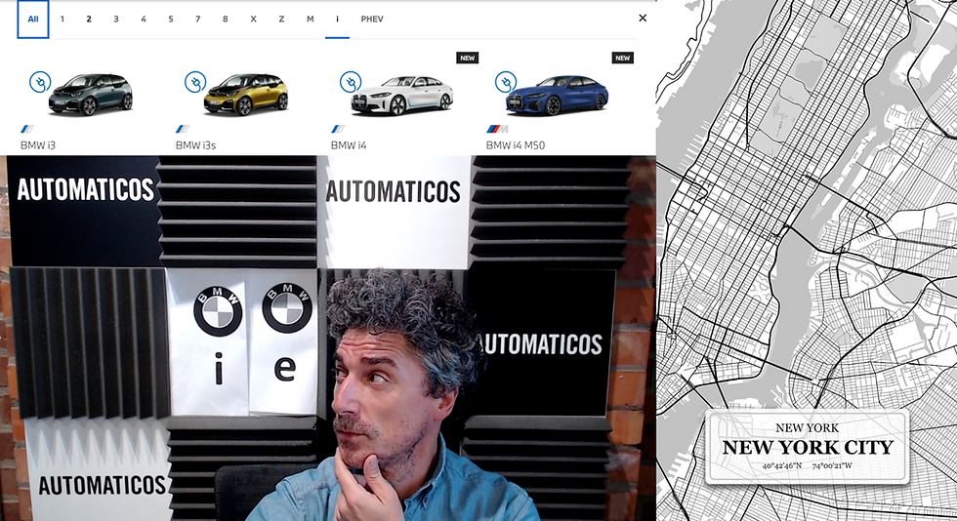Open the 4 series tab
The height and width of the screenshot is (521, 957).
pos(144,19)
